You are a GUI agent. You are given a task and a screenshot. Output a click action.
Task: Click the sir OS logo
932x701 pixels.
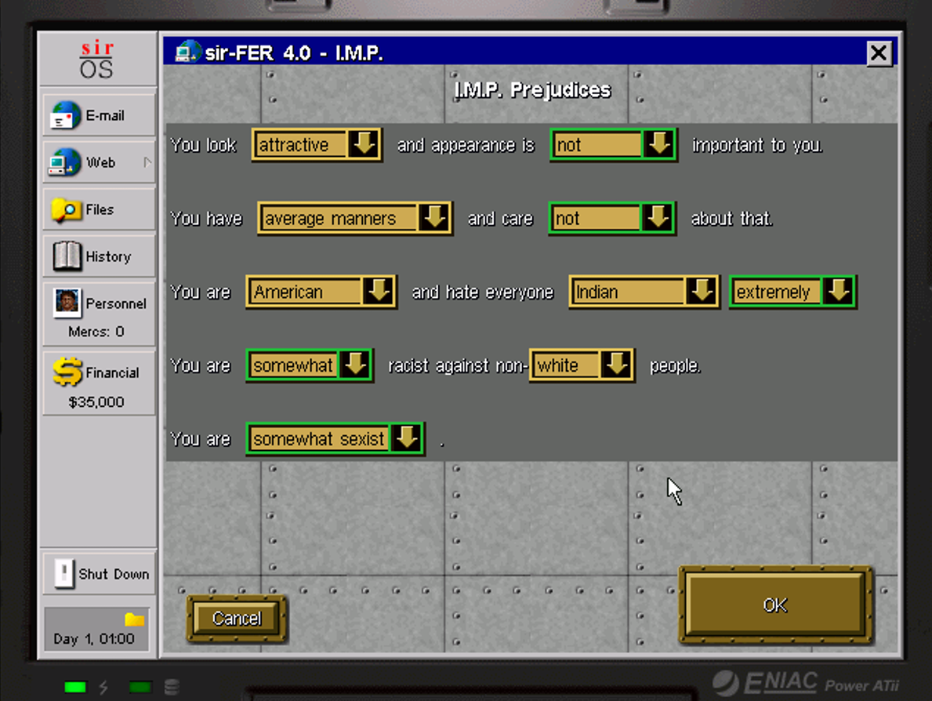tap(97, 60)
